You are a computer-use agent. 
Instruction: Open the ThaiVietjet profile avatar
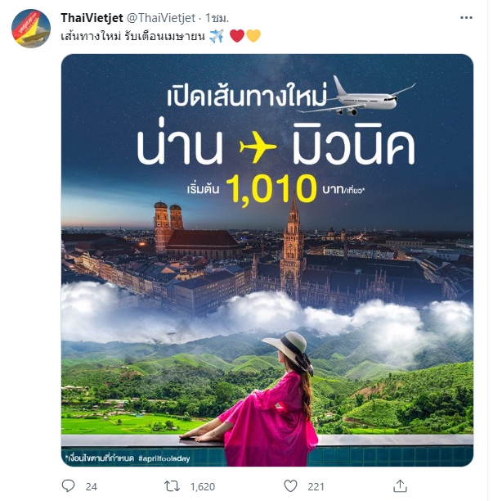(x=31, y=29)
